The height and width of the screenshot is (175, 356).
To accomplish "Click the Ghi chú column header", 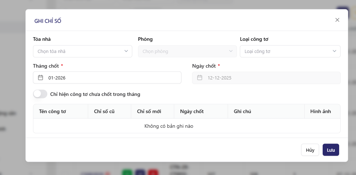I will [x=242, y=111].
